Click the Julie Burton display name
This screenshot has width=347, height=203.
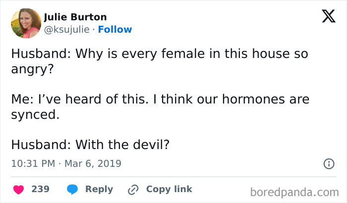tap(75, 17)
